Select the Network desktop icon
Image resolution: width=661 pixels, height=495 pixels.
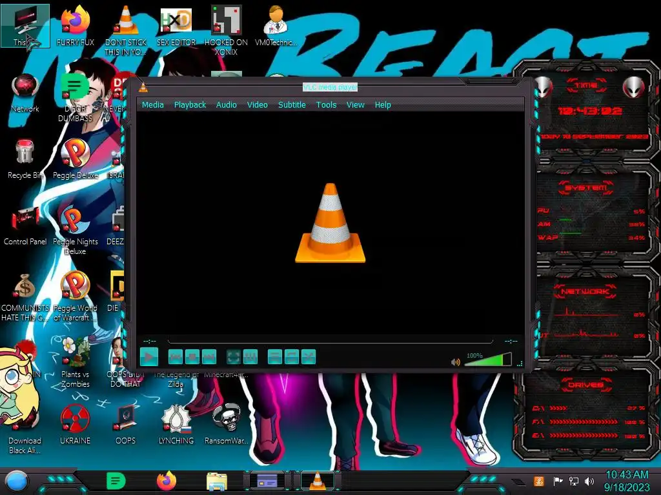click(25, 93)
